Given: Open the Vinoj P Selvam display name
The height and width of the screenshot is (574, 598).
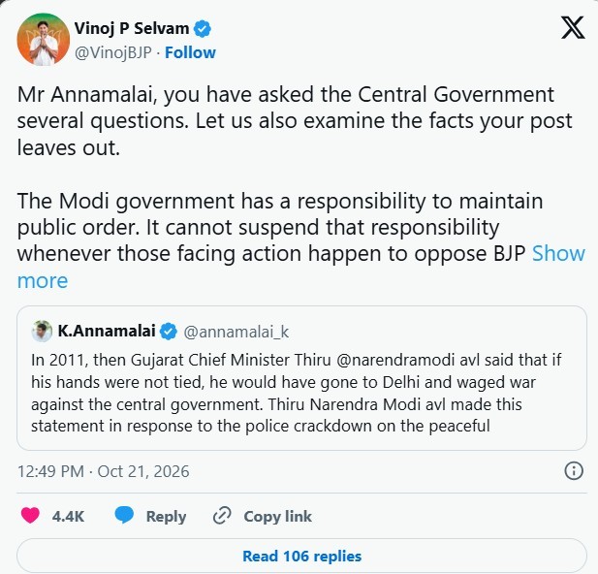Looking at the screenshot, I should point(132,29).
